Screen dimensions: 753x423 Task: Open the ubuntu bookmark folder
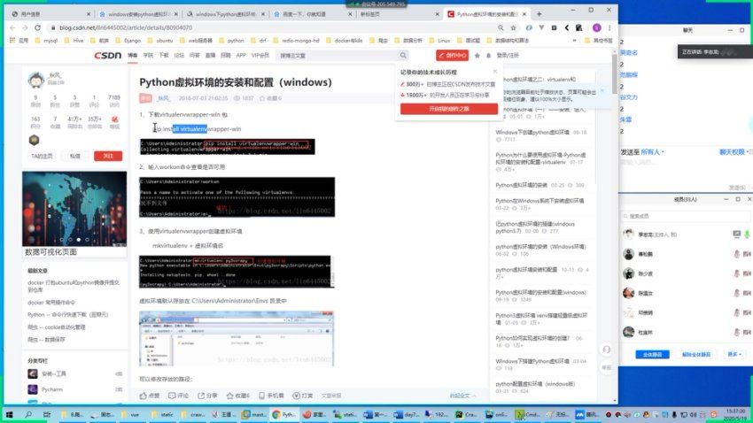click(160, 41)
